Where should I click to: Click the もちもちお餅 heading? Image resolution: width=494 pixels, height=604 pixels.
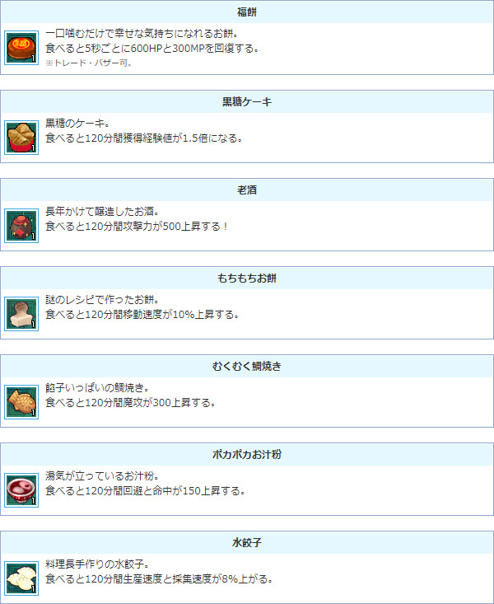click(247, 279)
